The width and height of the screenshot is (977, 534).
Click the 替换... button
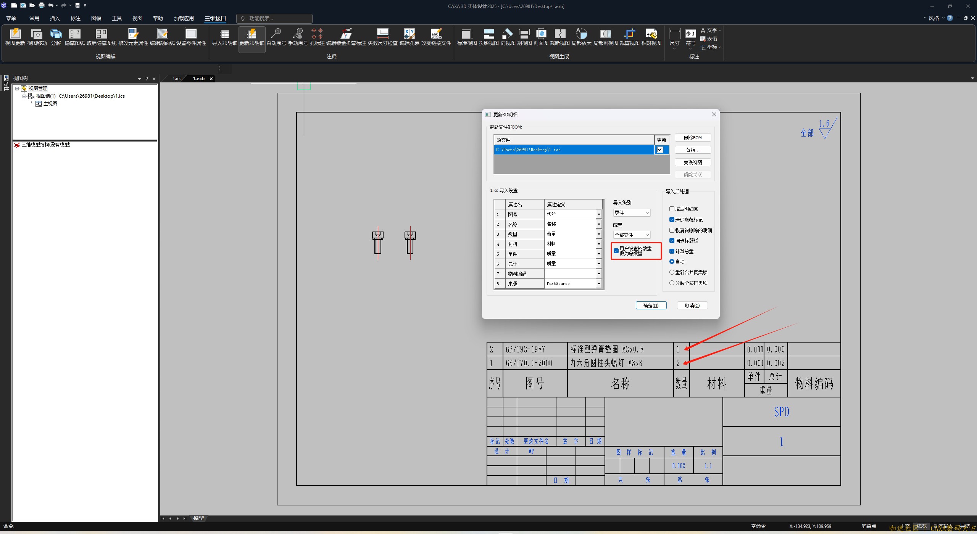tap(693, 150)
